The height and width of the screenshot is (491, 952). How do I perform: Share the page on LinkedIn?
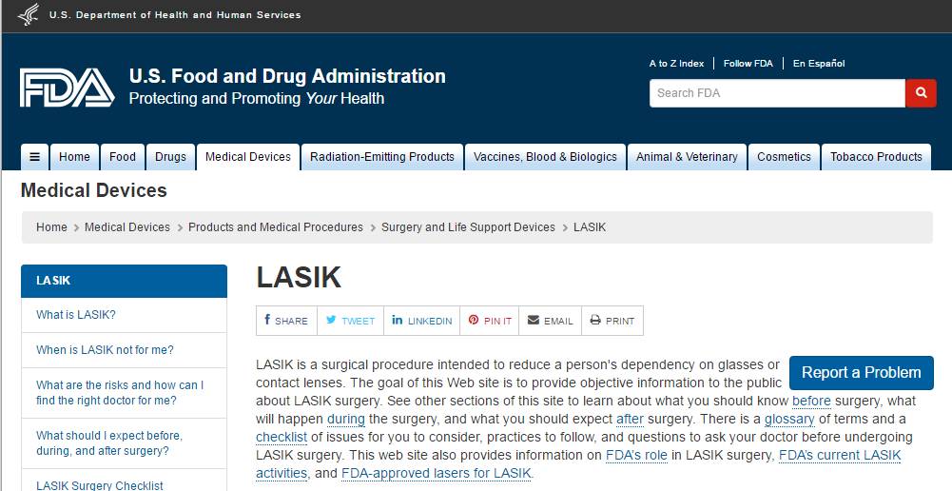pyautogui.click(x=421, y=321)
